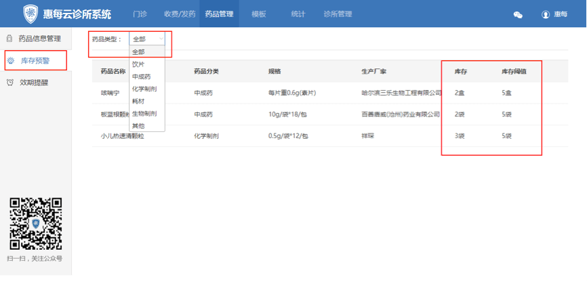Click the QR code image
Screen dimensions: 587x281
[35, 223]
